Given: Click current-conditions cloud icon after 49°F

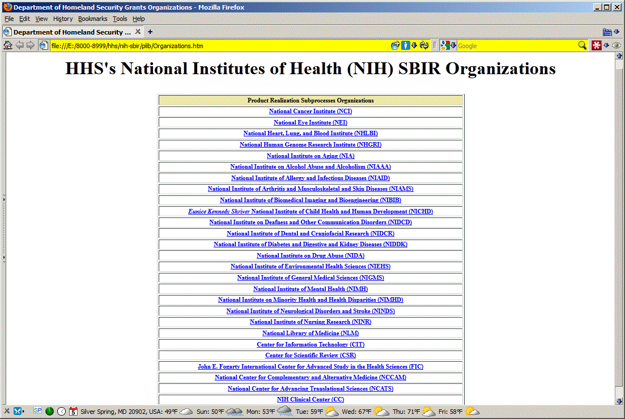Looking at the screenshot, I should coord(186,411).
